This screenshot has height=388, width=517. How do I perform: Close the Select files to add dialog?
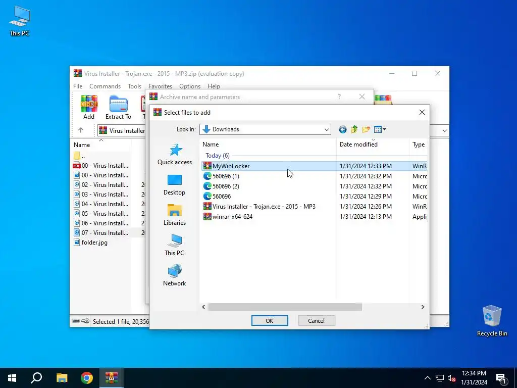[422, 112]
